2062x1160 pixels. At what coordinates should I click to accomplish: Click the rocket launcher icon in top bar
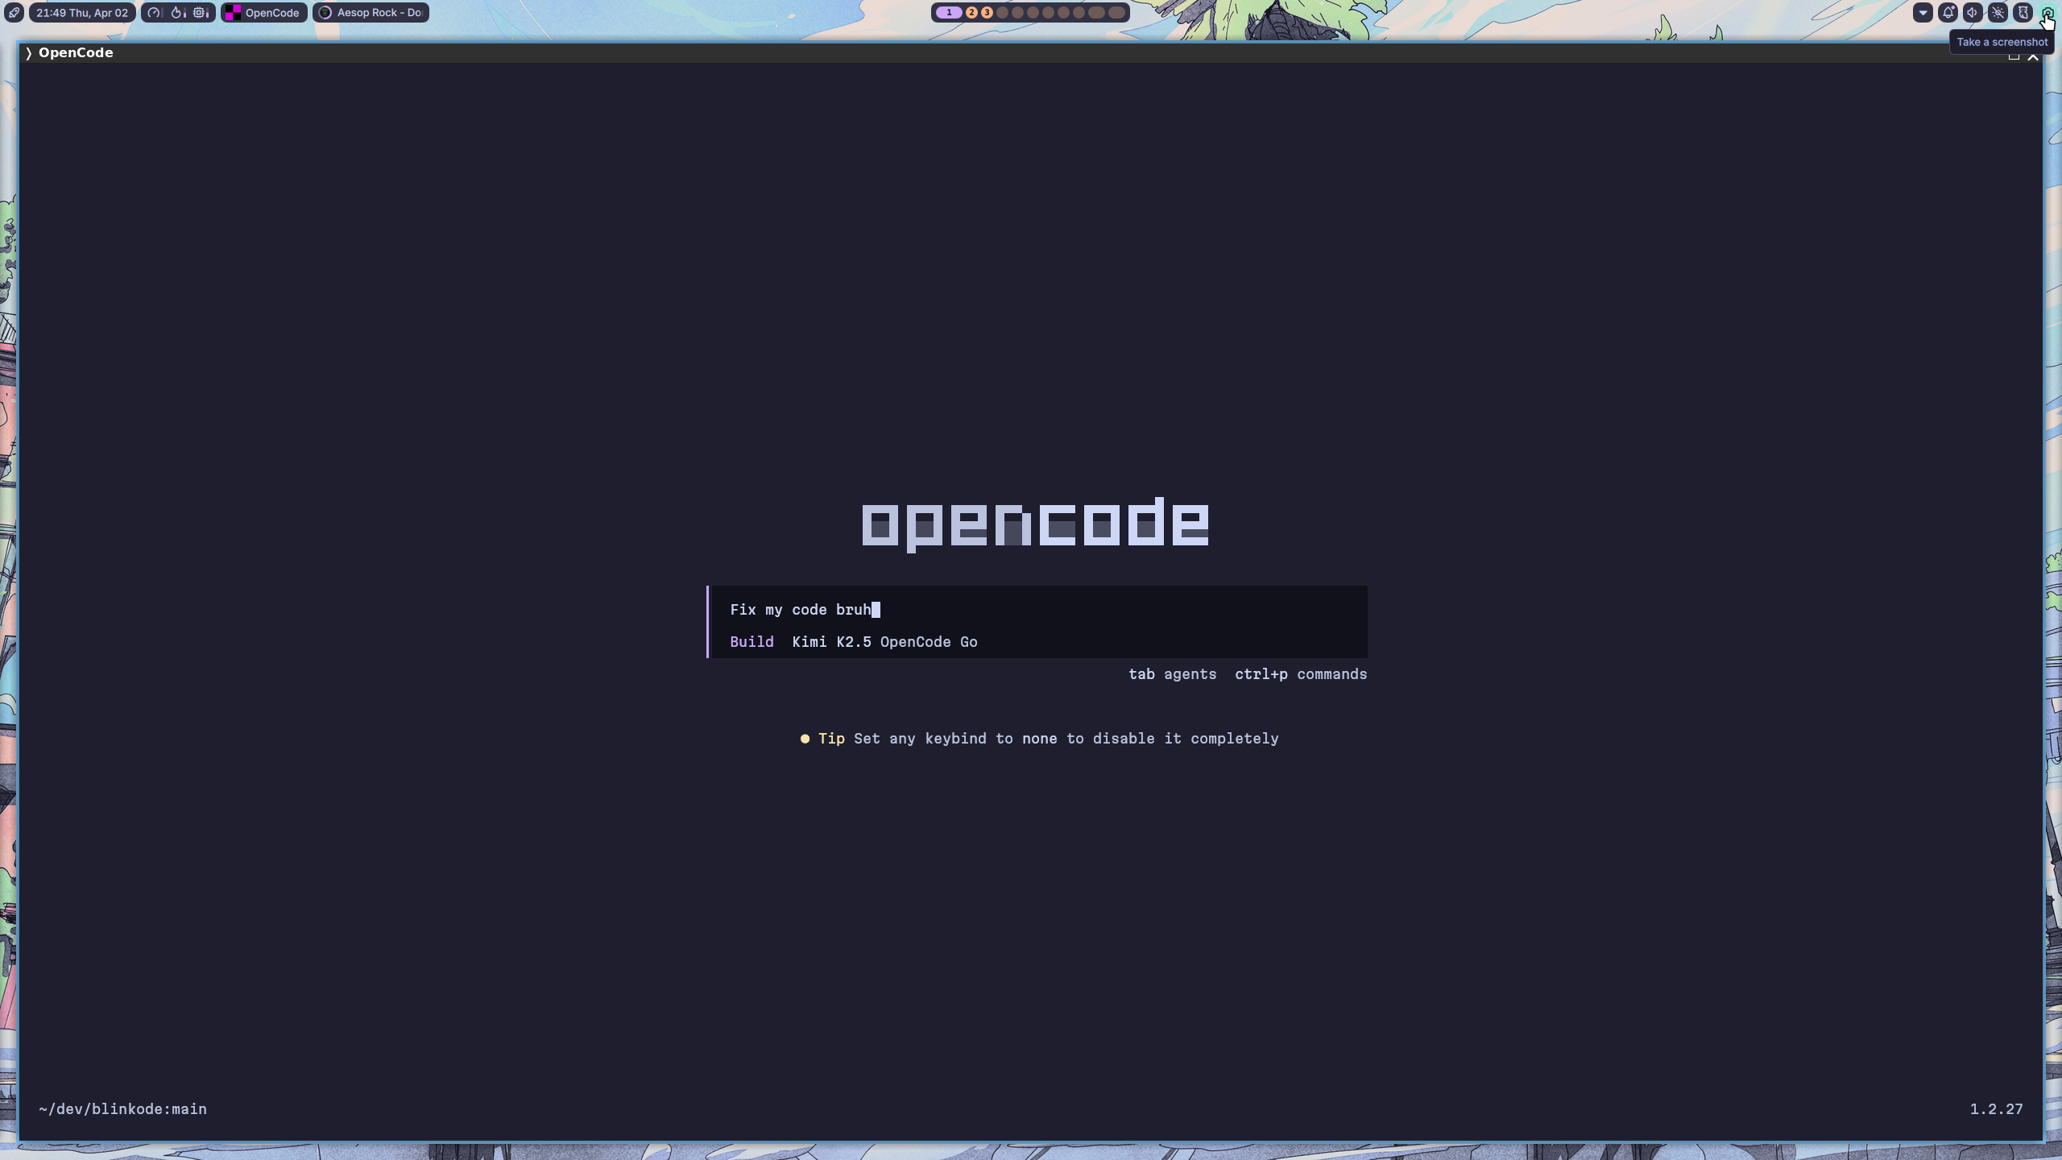[x=14, y=13]
